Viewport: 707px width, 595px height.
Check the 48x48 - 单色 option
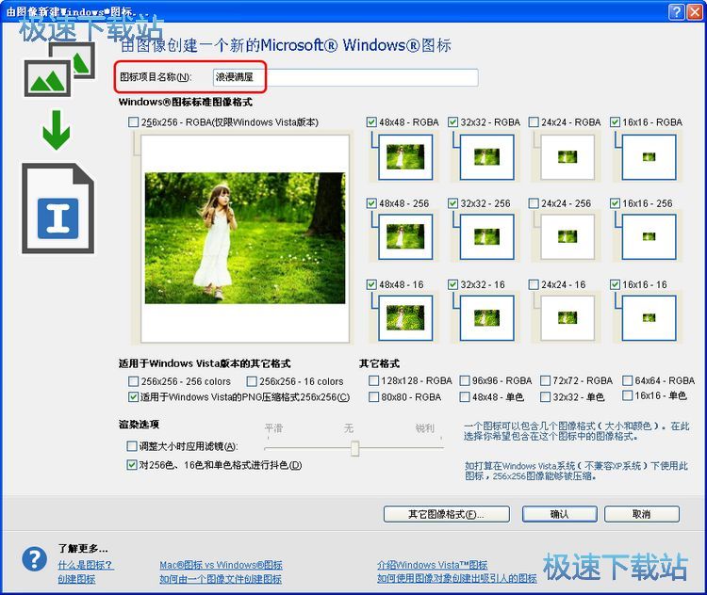[x=465, y=396]
